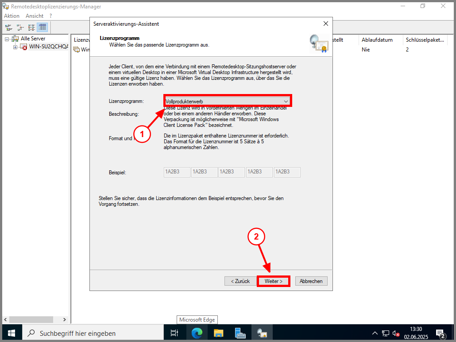Open the notification center icon

440,333
